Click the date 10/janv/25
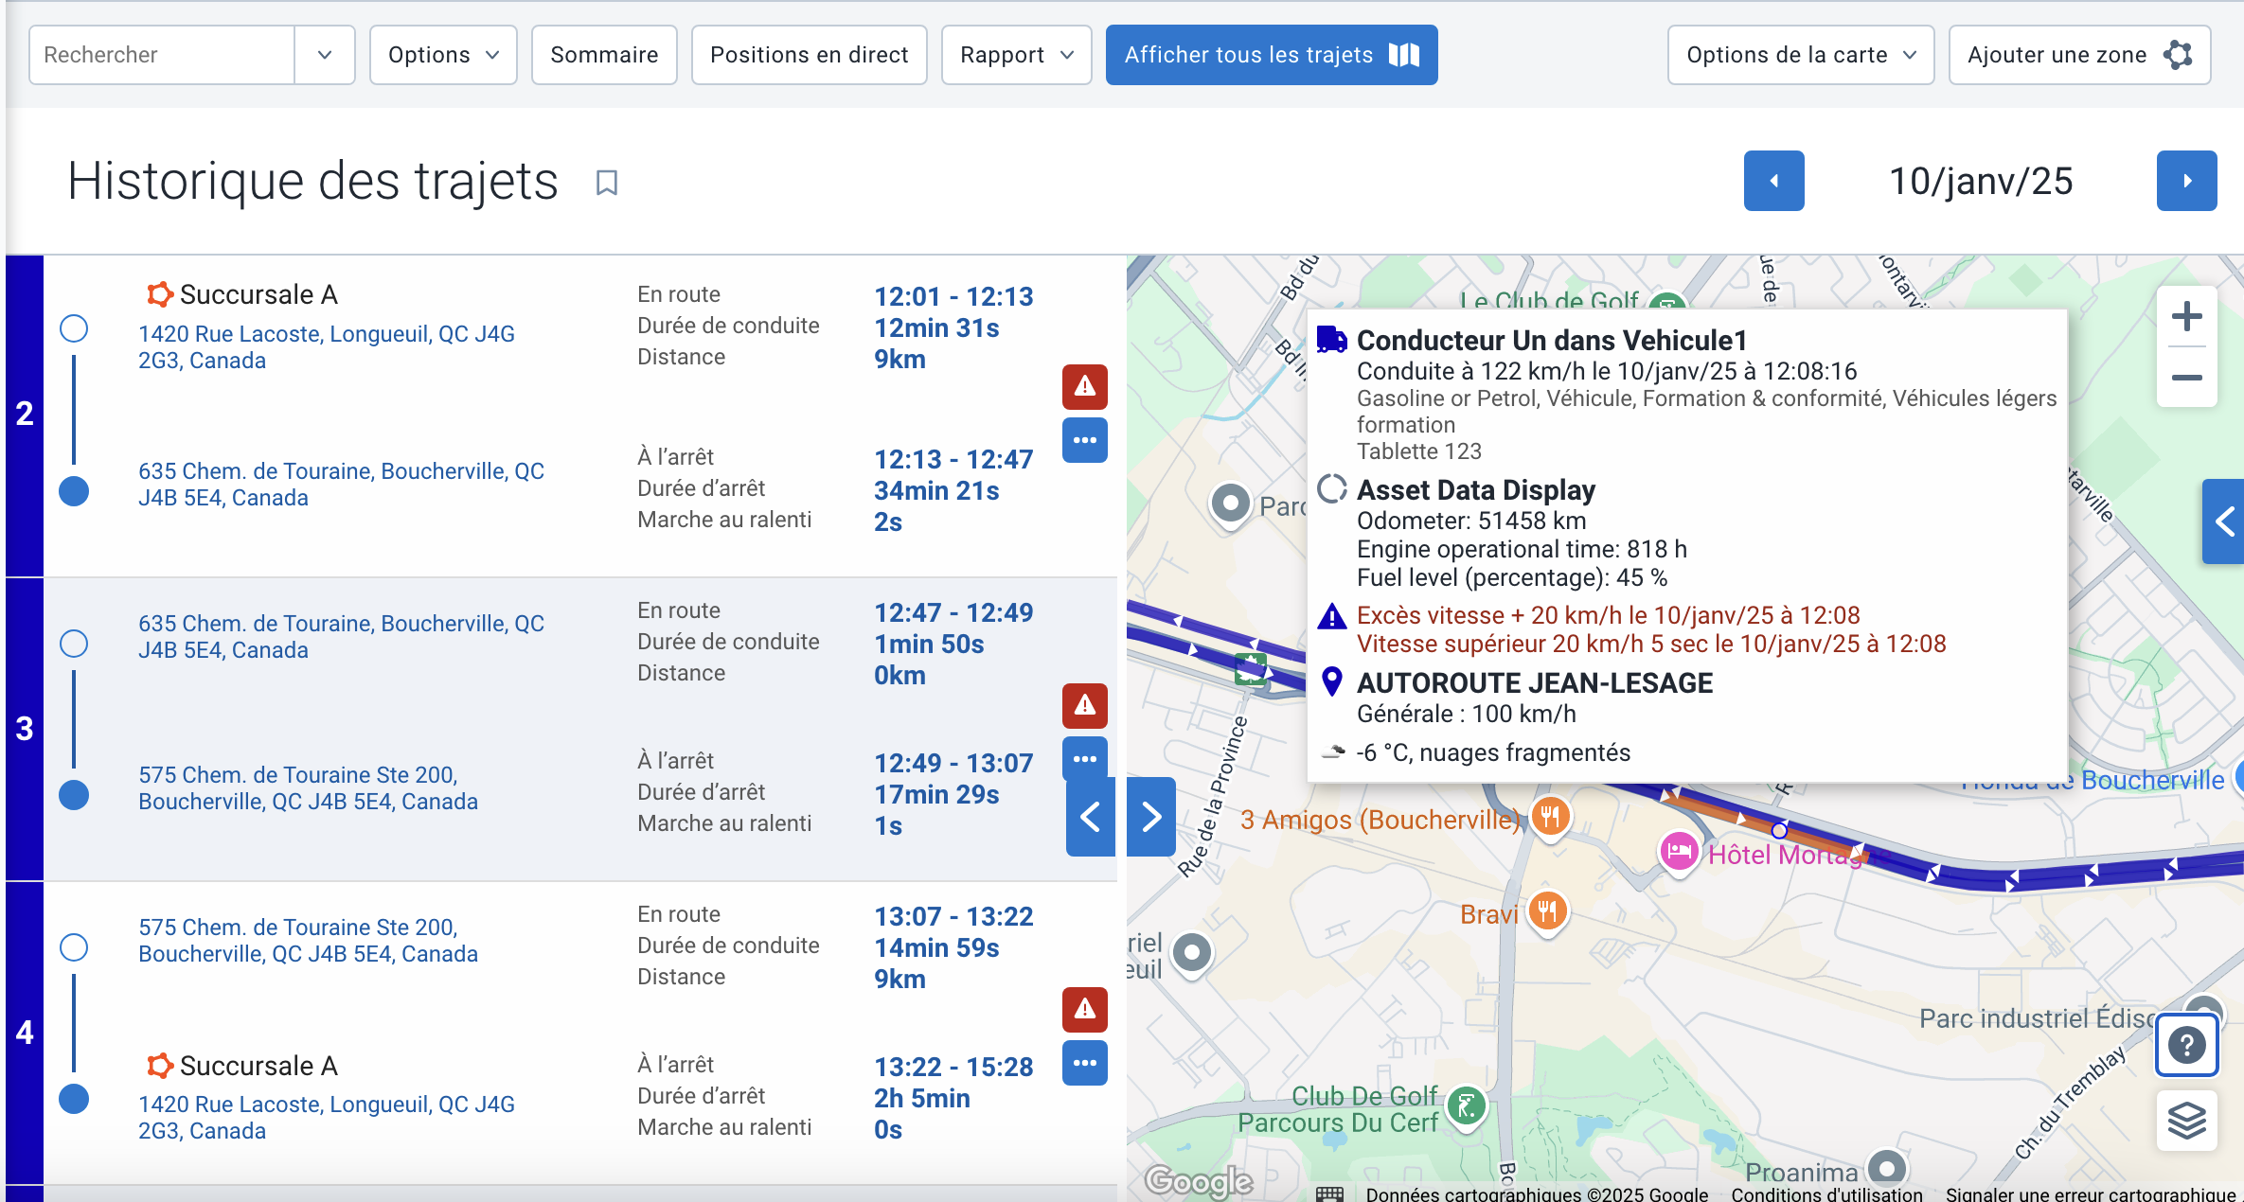2244x1202 pixels. point(1981,181)
